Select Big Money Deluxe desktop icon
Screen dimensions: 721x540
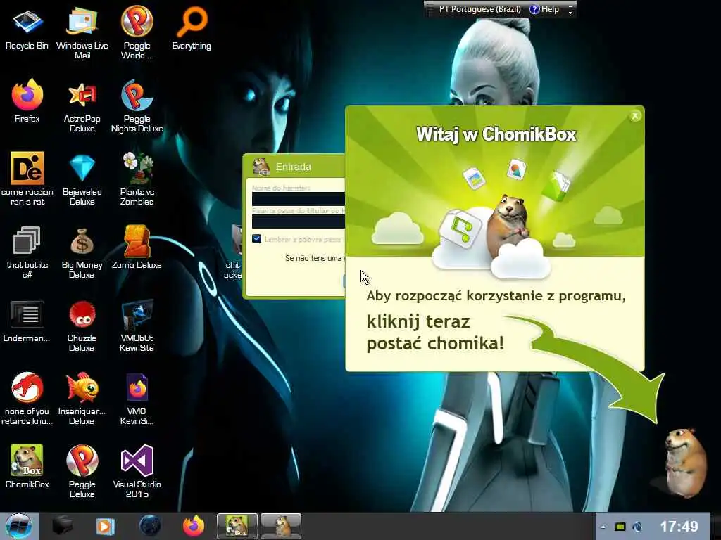click(82, 252)
